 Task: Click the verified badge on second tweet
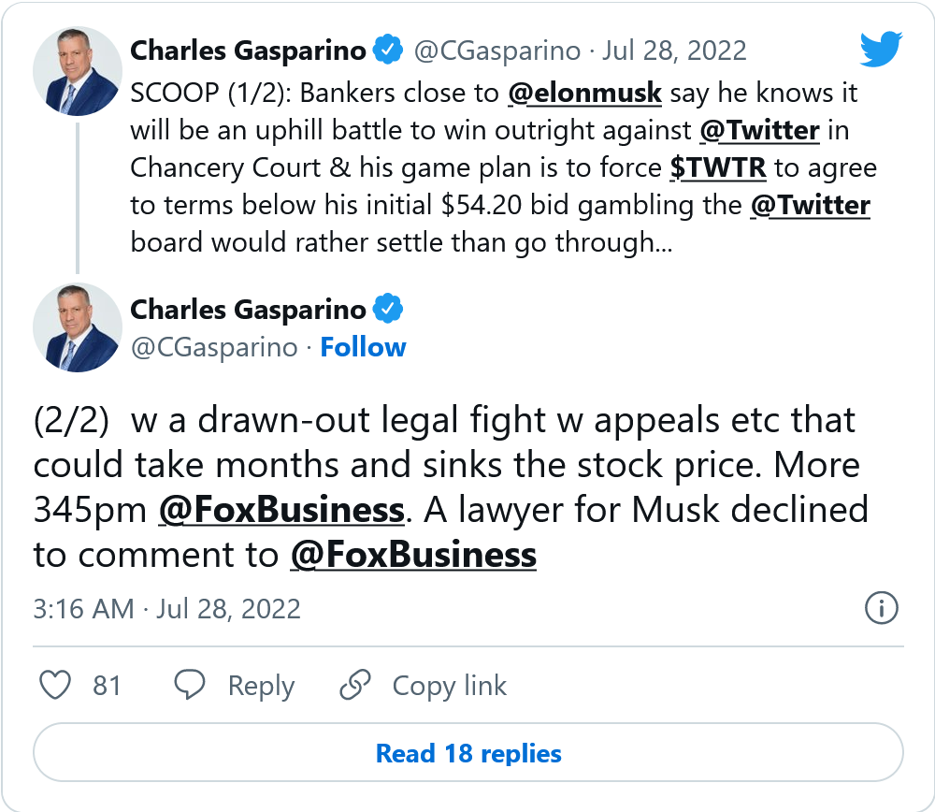[x=389, y=308]
